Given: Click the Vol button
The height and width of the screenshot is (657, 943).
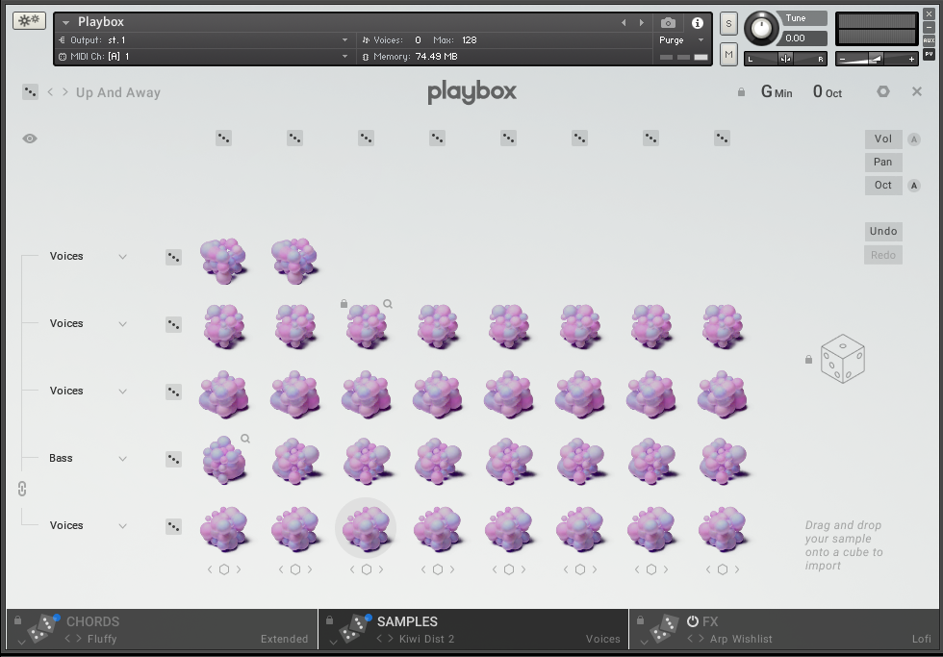Looking at the screenshot, I should [x=883, y=139].
